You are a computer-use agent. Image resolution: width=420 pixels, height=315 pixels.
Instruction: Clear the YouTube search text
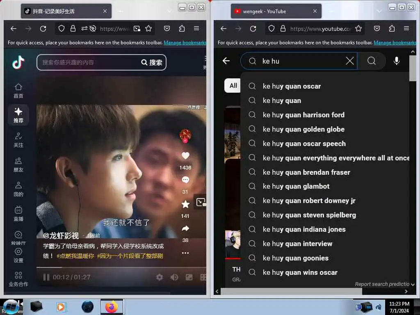(x=350, y=61)
